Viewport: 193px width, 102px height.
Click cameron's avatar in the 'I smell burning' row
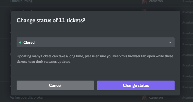(144, 2)
